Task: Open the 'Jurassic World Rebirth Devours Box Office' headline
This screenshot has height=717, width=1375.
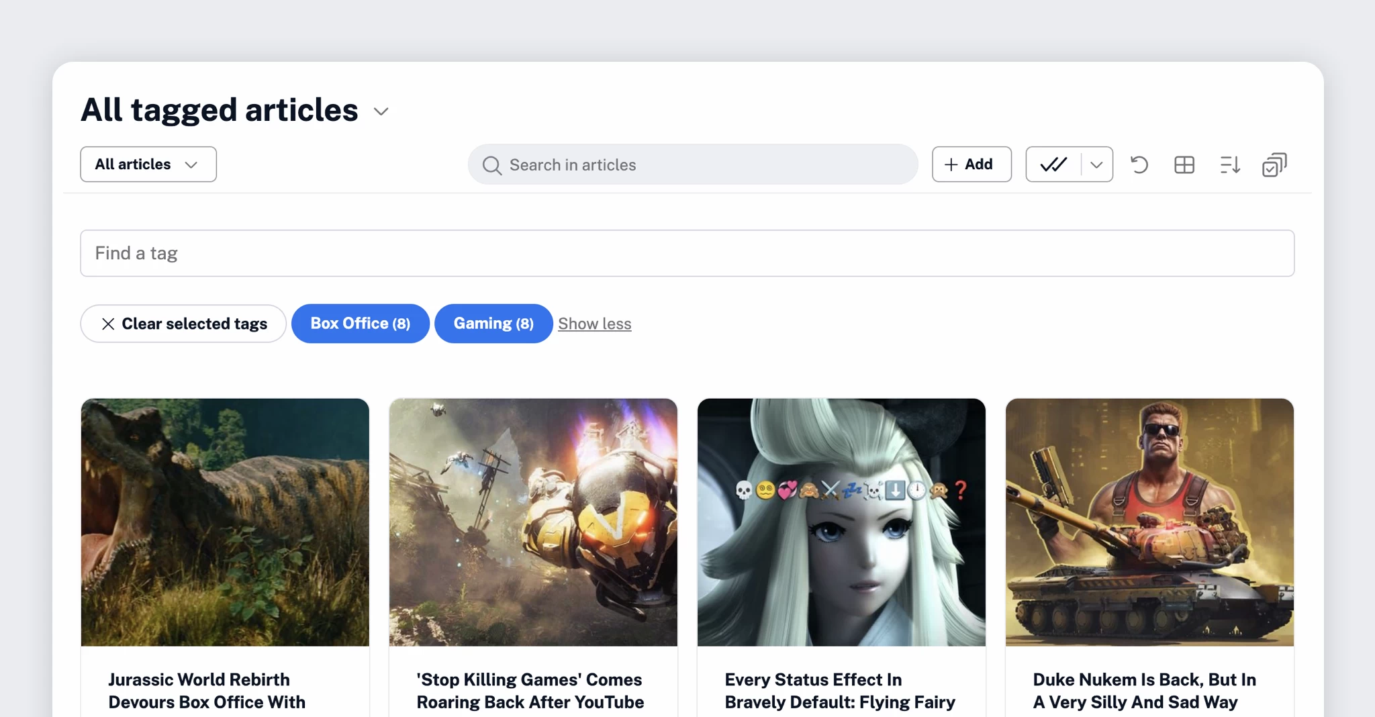Action: pos(207,691)
